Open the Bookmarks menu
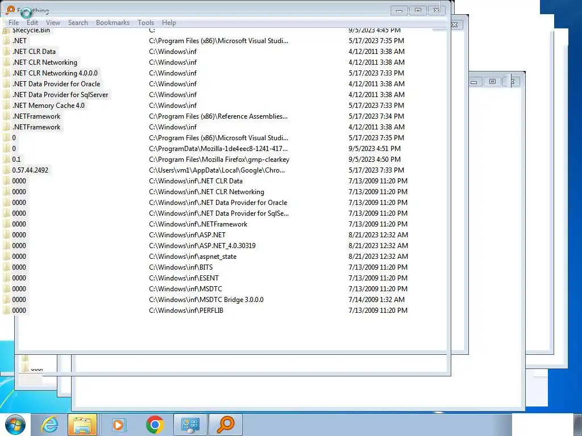Viewport: 582px width, 436px height. 113,23
